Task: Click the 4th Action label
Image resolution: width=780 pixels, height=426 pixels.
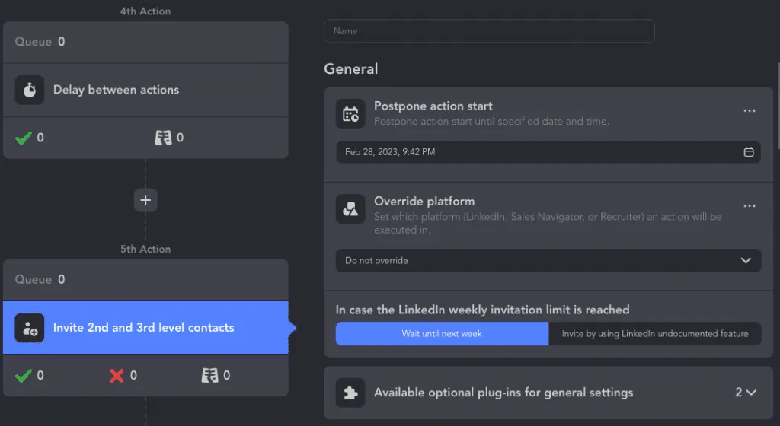Action: click(145, 11)
